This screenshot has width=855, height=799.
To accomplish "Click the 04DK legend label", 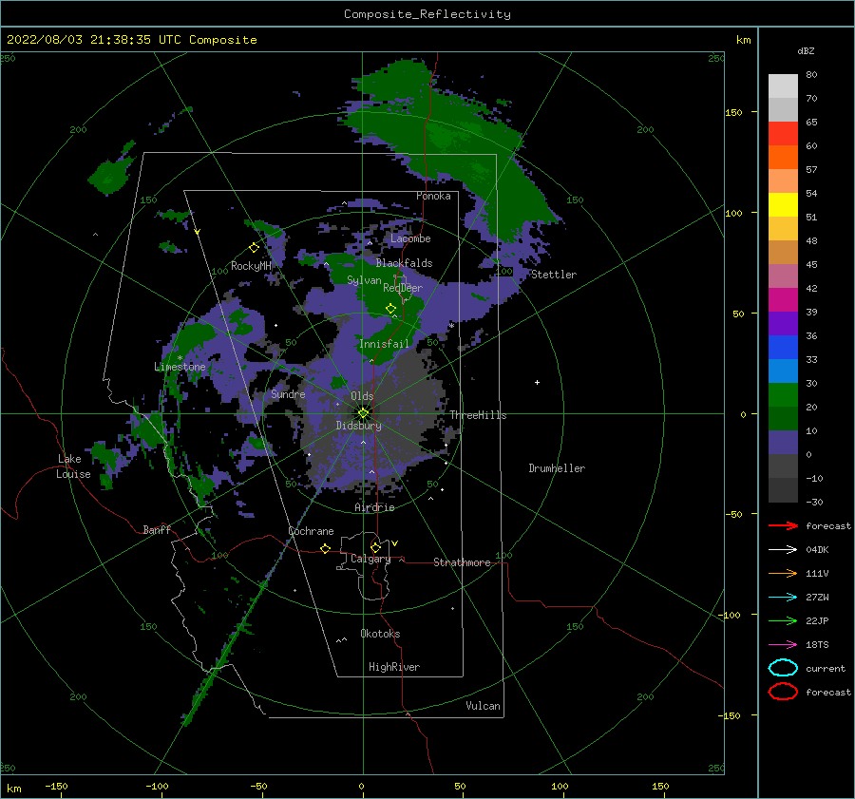I will point(817,550).
